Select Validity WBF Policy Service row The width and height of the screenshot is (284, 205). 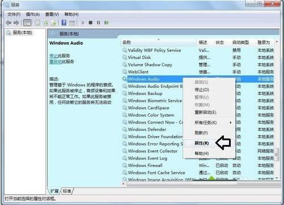(198, 50)
